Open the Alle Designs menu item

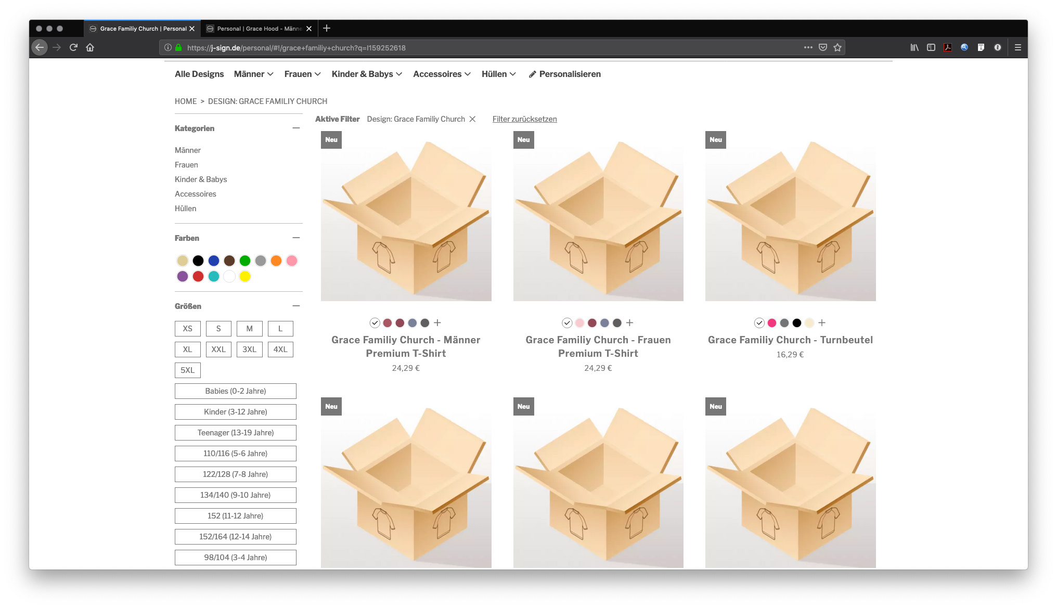pos(199,74)
